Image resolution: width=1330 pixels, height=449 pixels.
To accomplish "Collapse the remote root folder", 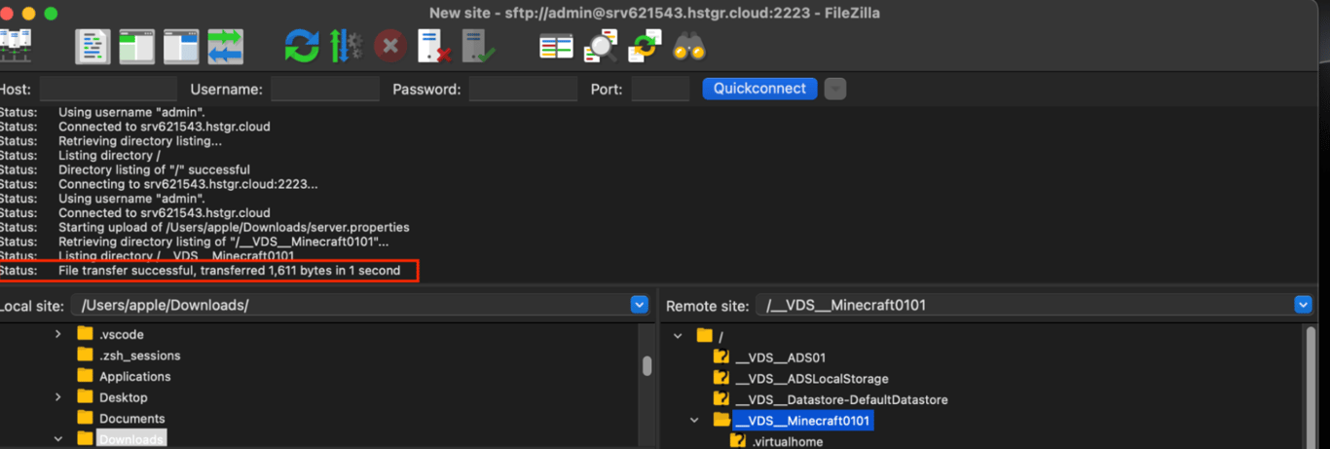I will pos(678,336).
